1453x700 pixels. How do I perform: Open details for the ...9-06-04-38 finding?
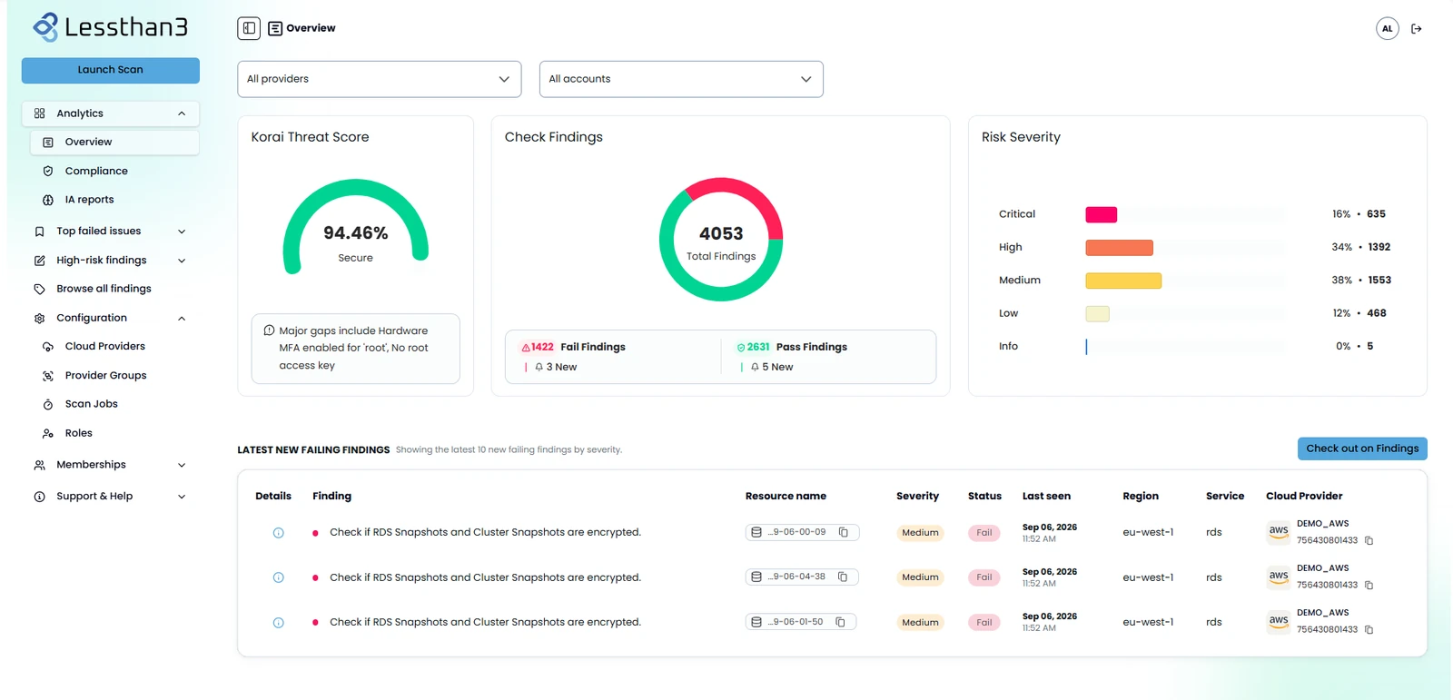coord(279,577)
